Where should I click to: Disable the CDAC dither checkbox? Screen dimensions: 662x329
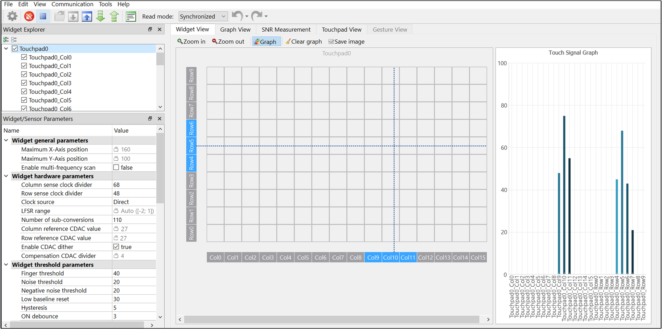pos(116,246)
